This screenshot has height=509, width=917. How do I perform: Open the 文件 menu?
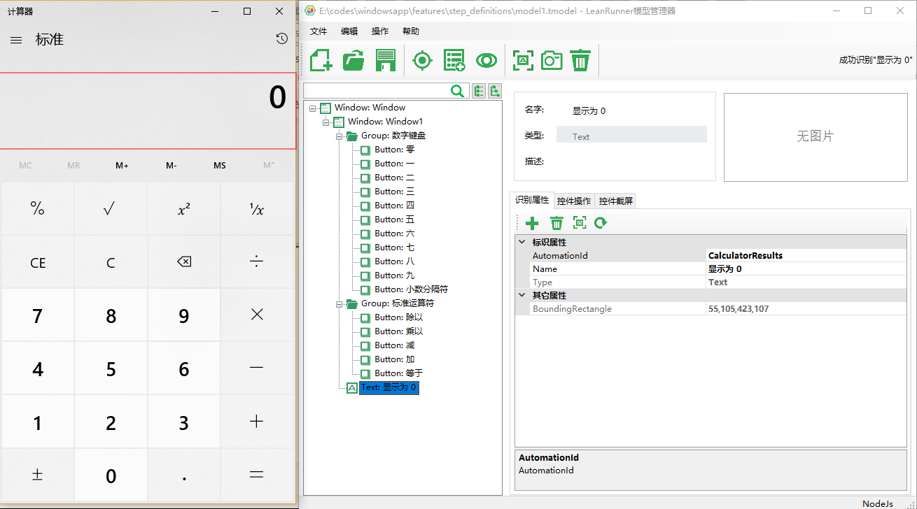(318, 31)
